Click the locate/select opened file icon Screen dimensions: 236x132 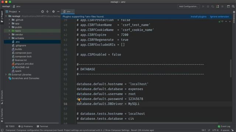[42, 11]
